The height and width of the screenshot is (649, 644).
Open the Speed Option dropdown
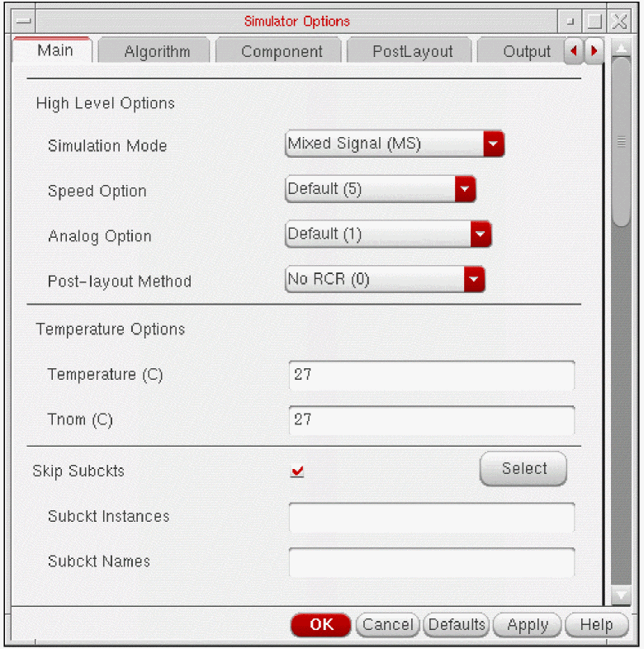point(381,189)
